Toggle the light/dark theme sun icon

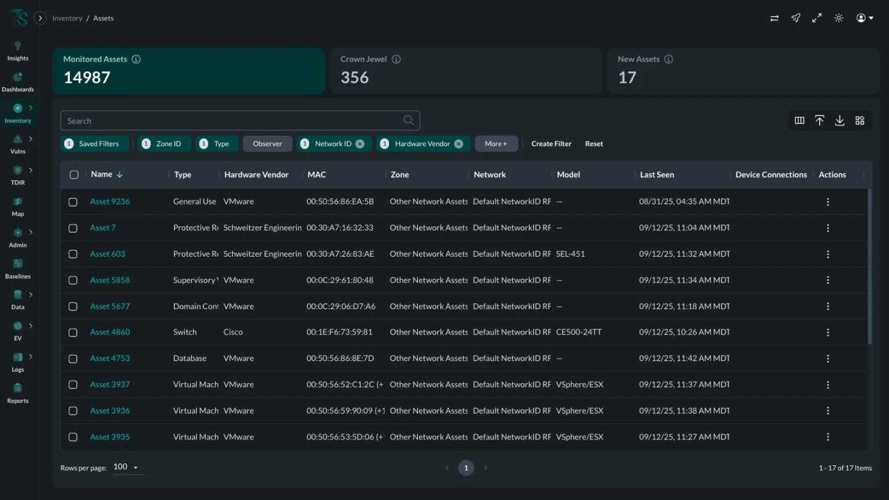(x=838, y=19)
